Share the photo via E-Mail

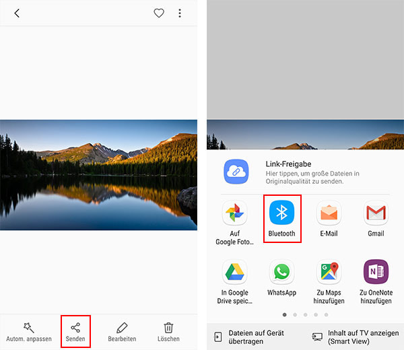tap(329, 219)
